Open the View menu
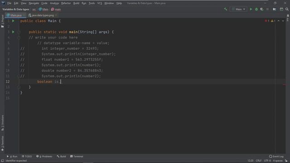 click(x=24, y=3)
